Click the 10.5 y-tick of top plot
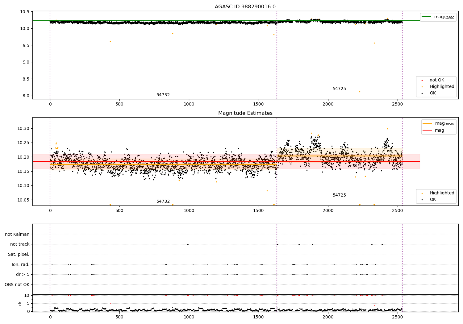The image size is (463, 324). tap(24, 12)
